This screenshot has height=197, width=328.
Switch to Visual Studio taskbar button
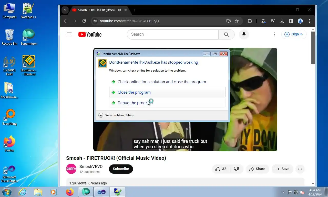(x=102, y=192)
